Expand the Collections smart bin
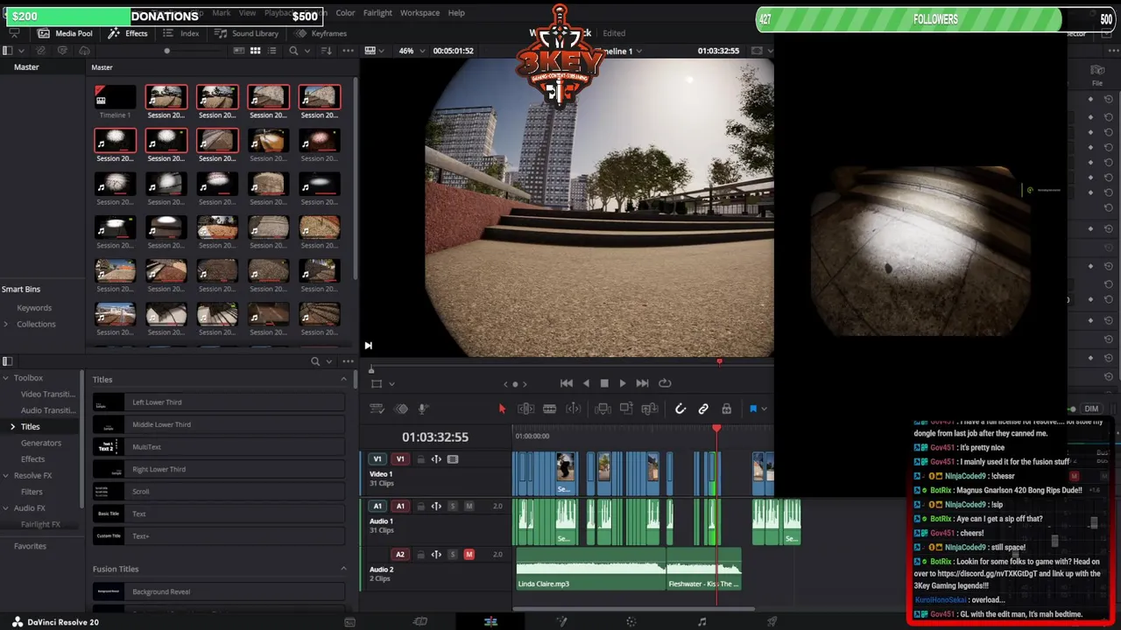The width and height of the screenshot is (1121, 630). [x=6, y=324]
